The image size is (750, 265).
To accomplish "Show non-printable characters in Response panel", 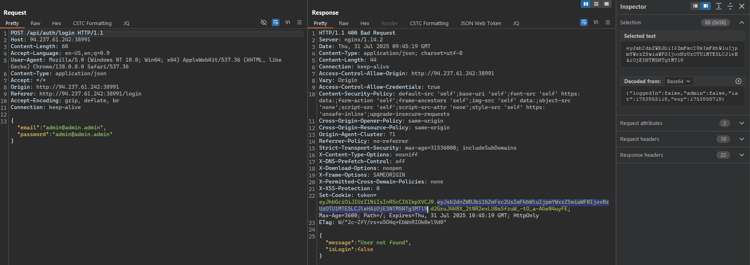I will [596, 22].
